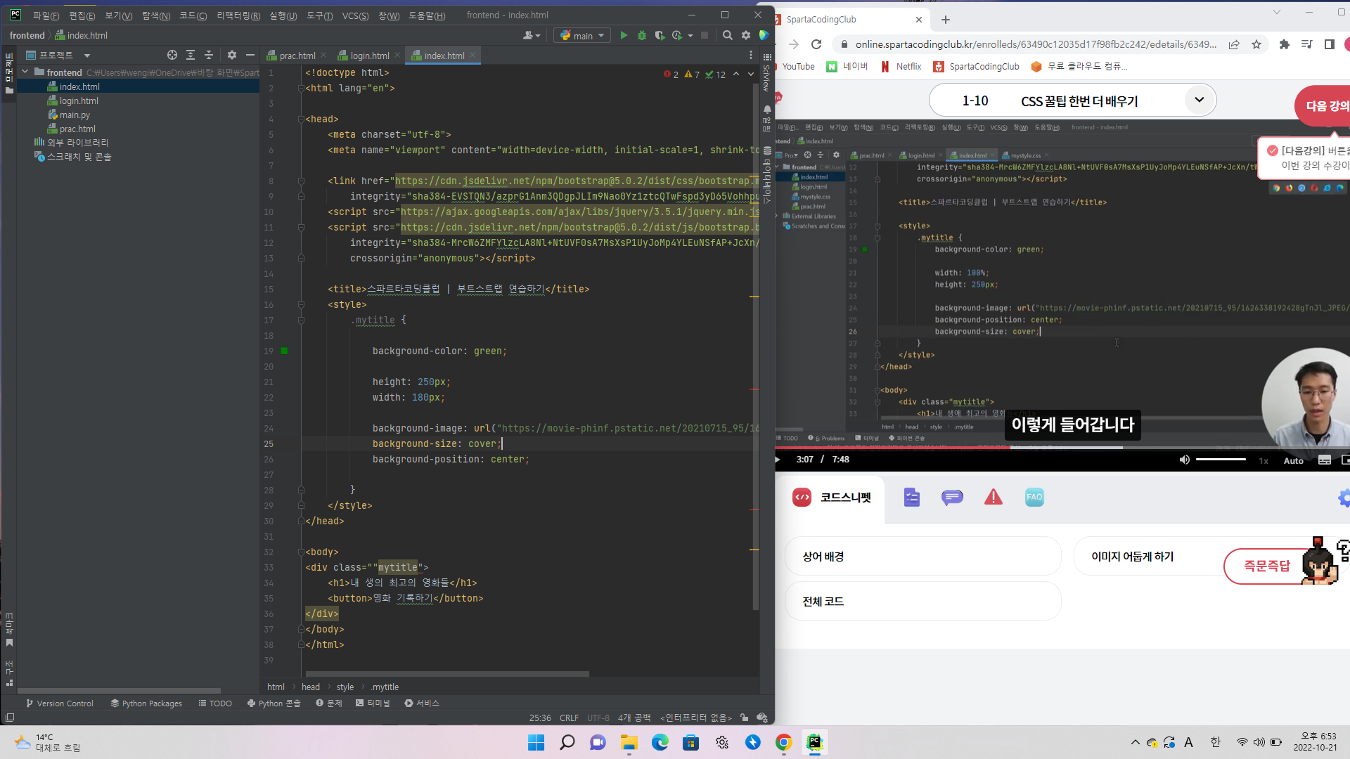Fold the head block at line 4
Screen dimensions: 1350x759
click(x=300, y=119)
